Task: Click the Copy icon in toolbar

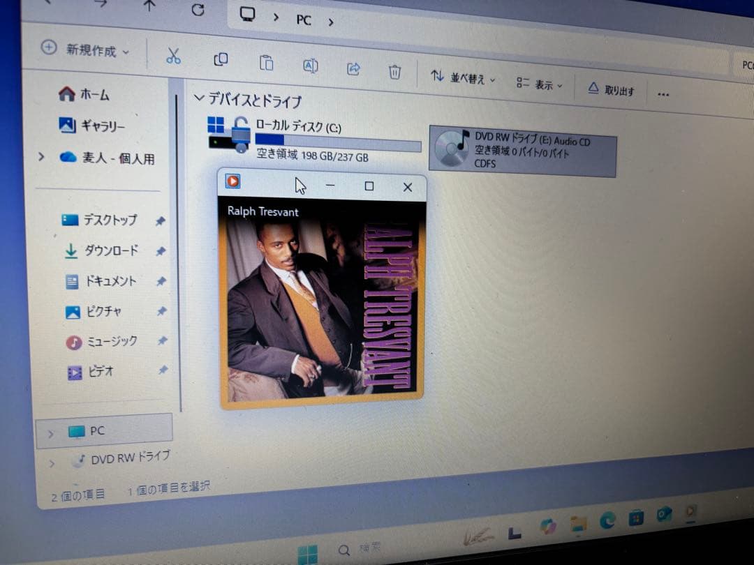Action: point(220,59)
